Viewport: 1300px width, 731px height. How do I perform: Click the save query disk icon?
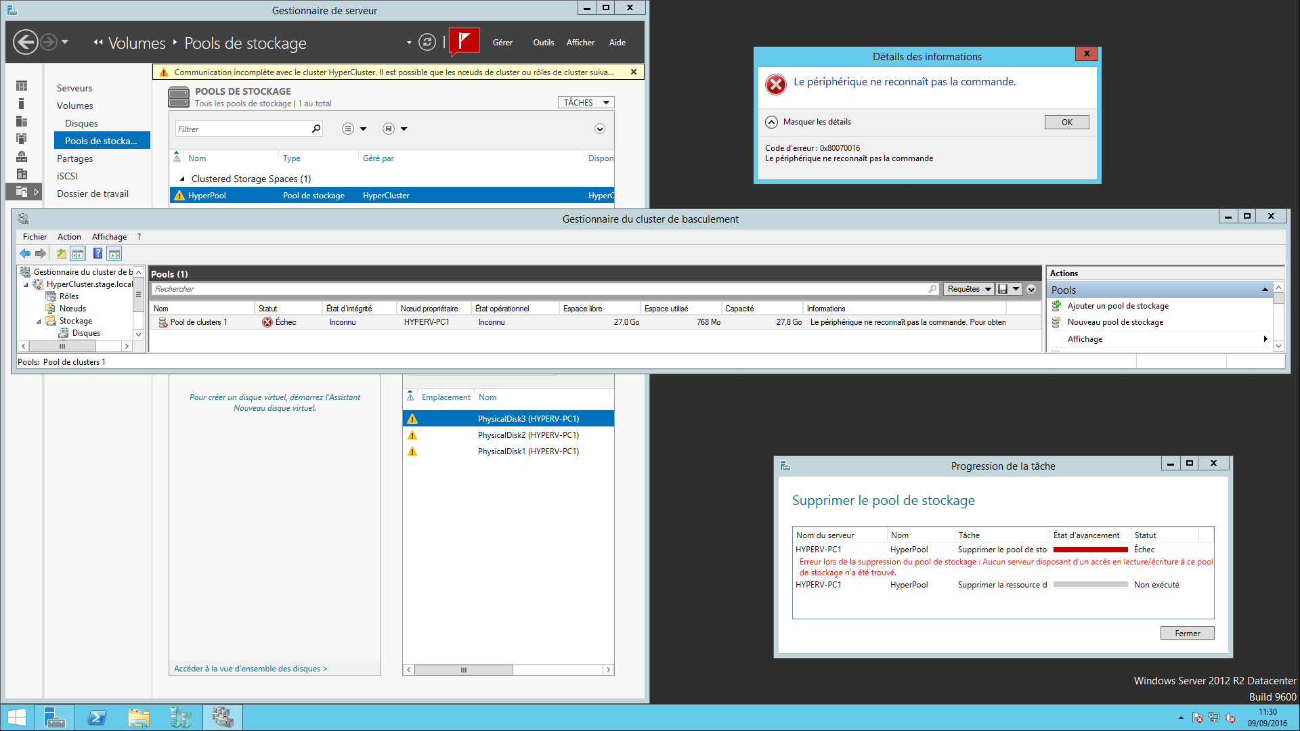tap(1003, 289)
